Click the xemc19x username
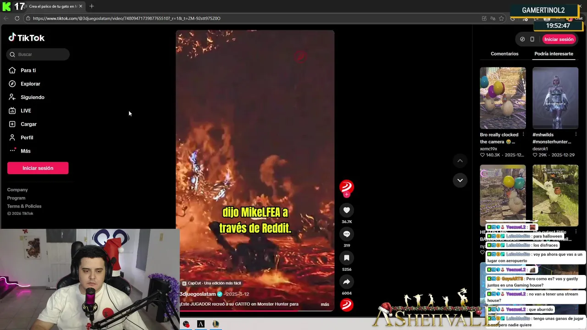The image size is (587, 330). 488,149
